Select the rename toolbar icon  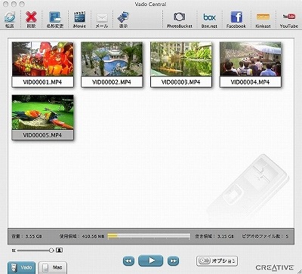coord(55,17)
